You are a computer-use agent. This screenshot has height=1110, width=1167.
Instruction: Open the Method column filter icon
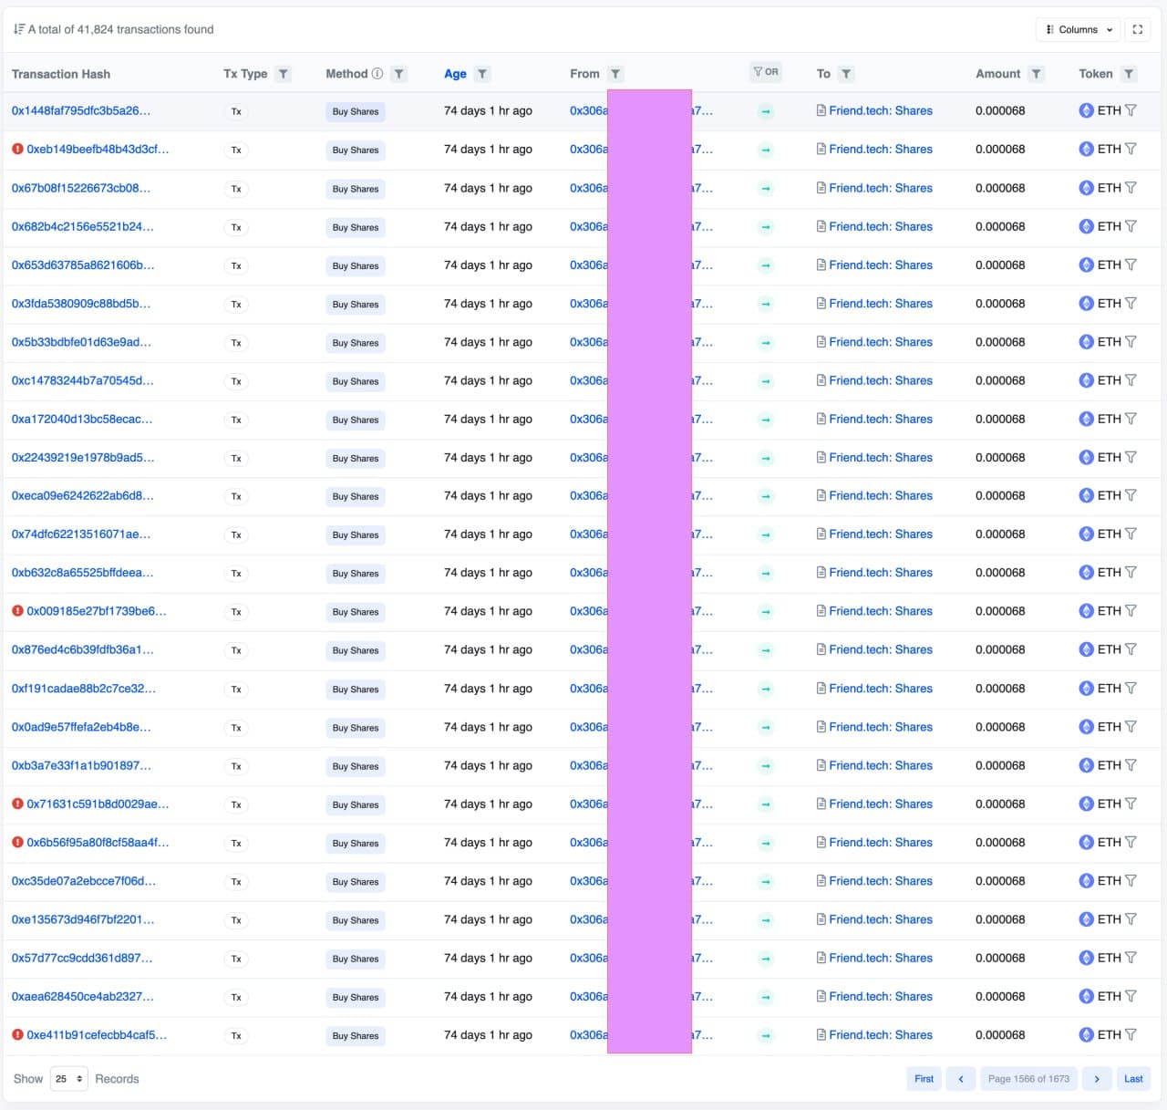pos(398,74)
